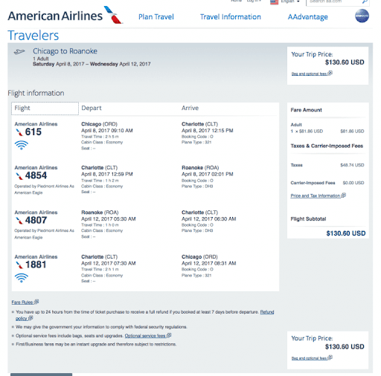The image size is (381, 376).
Task: Click the flight 4854 airline tail icon
Action: coord(19,176)
